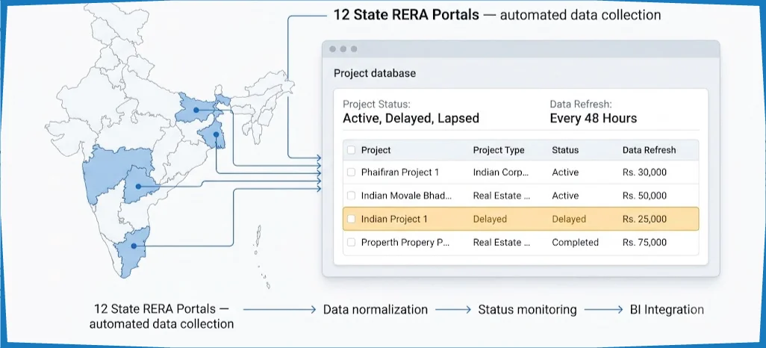766x348 pixels.
Task: Click the dot marker on West Bengal
Action: (x=216, y=134)
